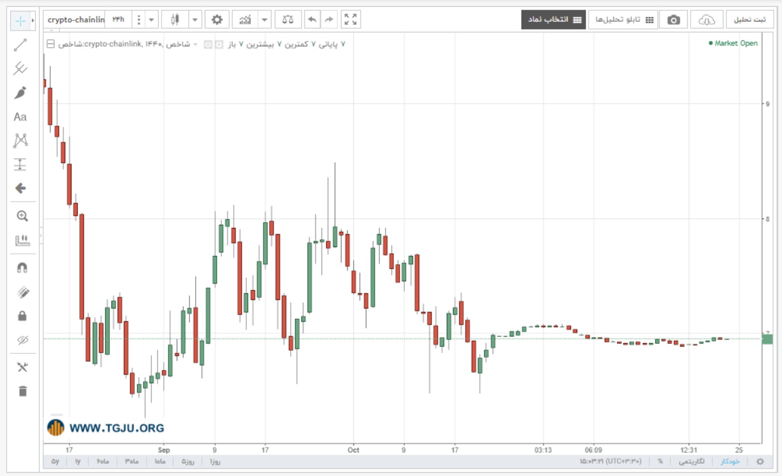Select the trend line drawing tool
The image size is (782, 476).
(20, 45)
